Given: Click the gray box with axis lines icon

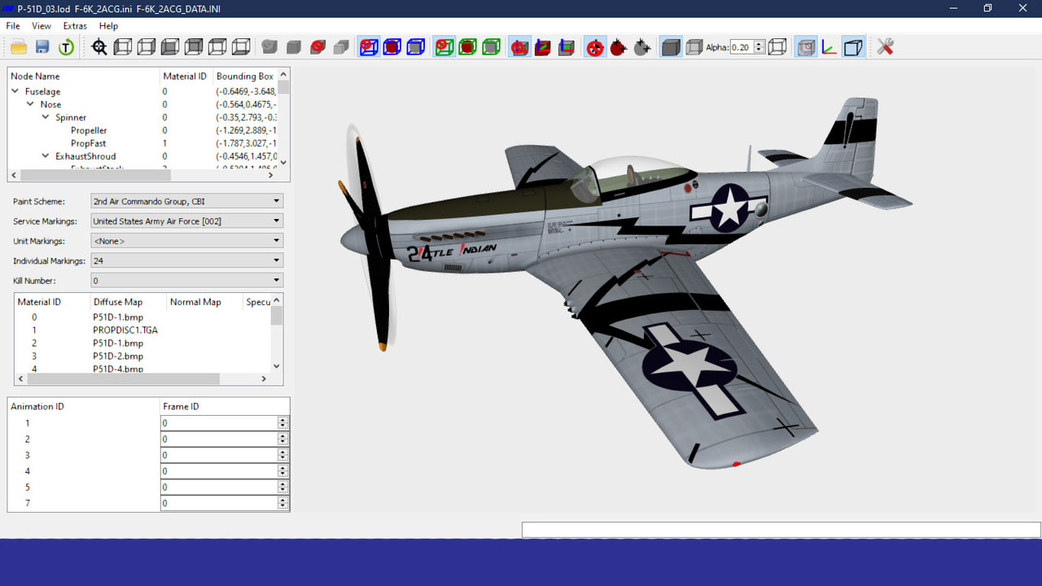Looking at the screenshot, I should click(567, 47).
